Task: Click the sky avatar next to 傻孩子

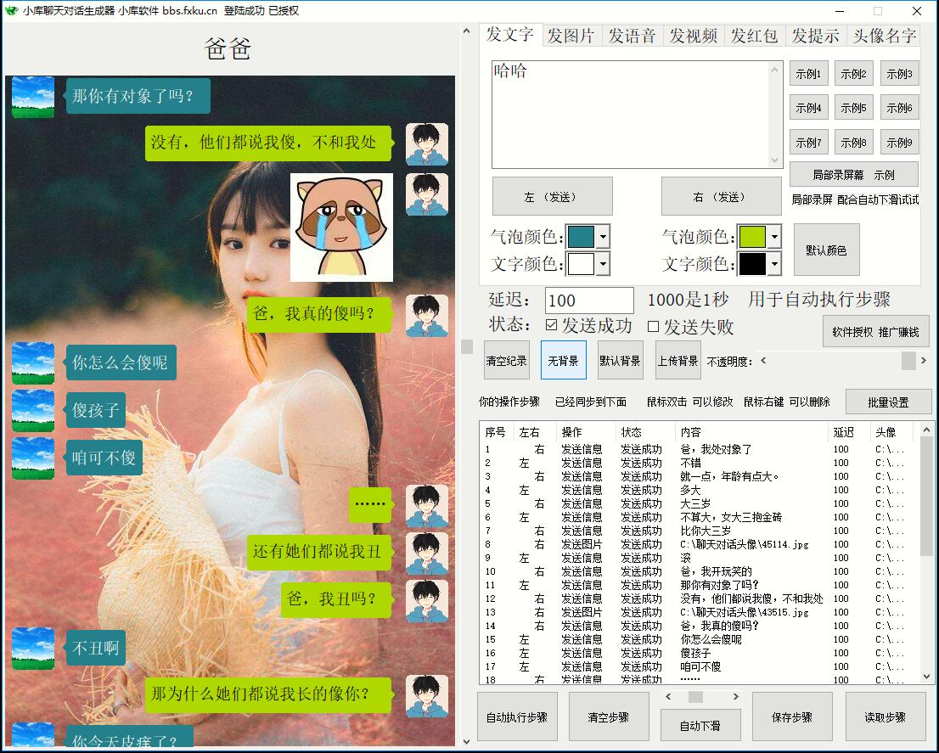Action: pyautogui.click(x=33, y=411)
